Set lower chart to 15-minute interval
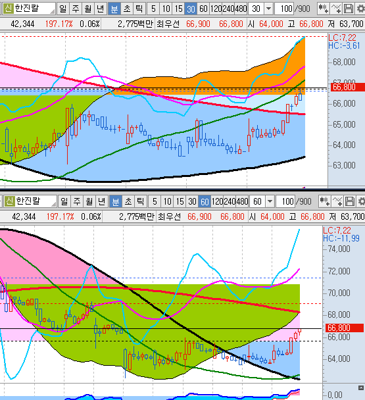365x400 pixels. pos(180,201)
